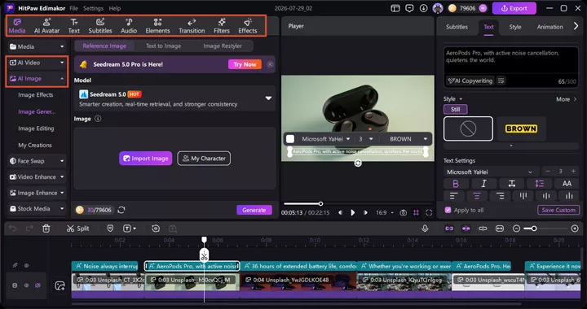The width and height of the screenshot is (587, 309).
Task: Click the Try Now button
Action: click(245, 64)
